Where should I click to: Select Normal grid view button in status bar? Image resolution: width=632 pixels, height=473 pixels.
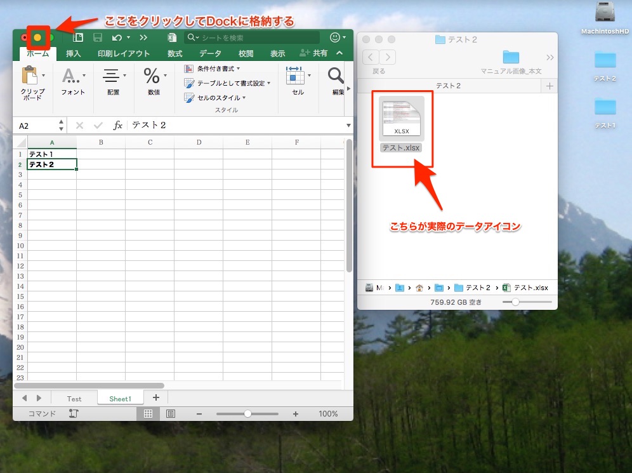(x=148, y=414)
